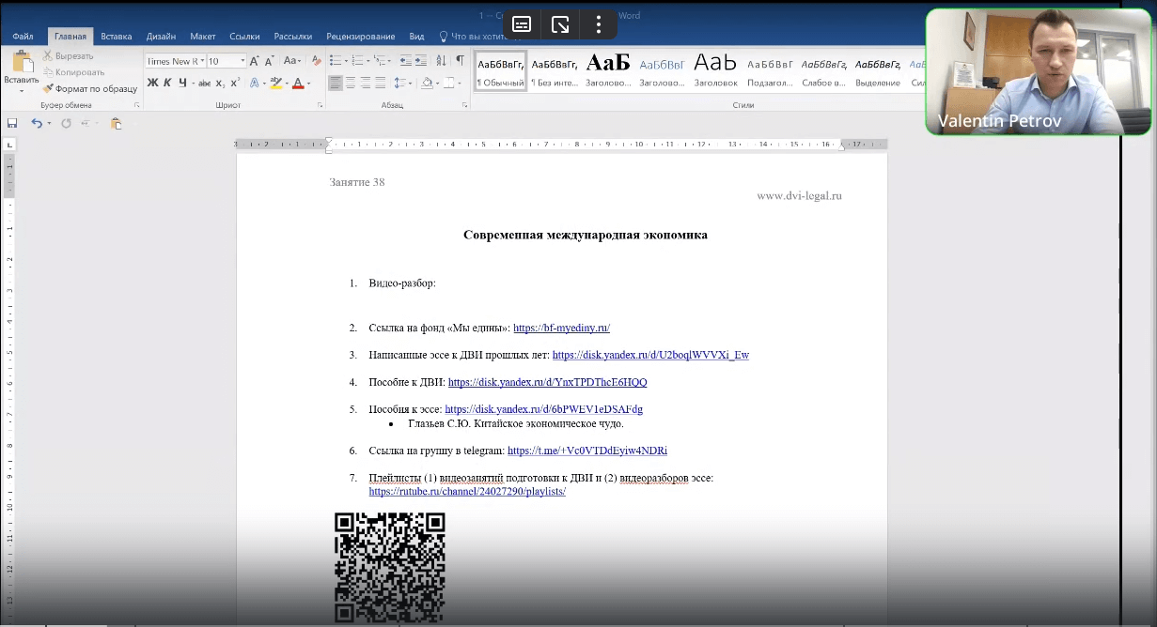Turn on captions in the video overlay
The image size is (1157, 627).
tap(522, 24)
